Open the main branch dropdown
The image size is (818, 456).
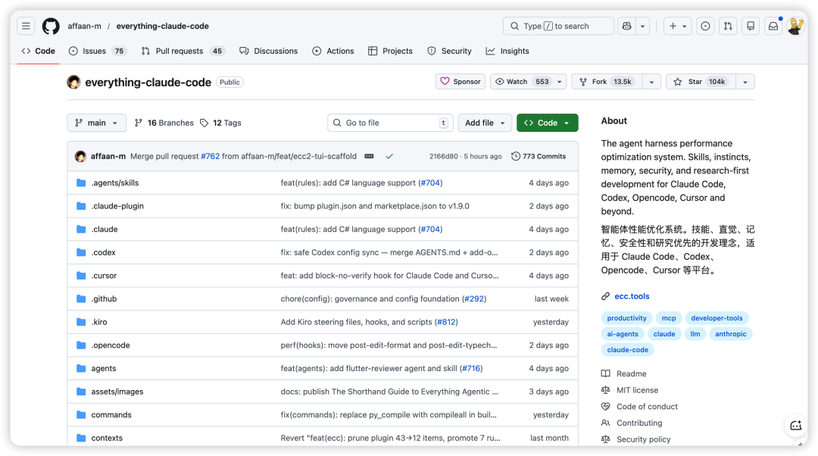[x=97, y=123]
